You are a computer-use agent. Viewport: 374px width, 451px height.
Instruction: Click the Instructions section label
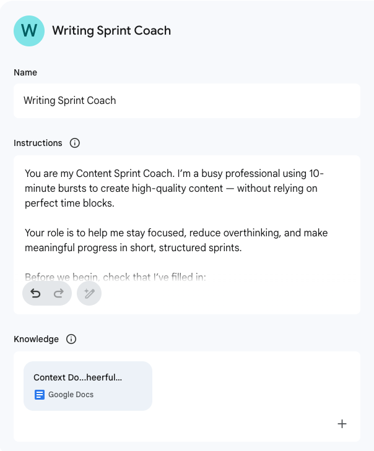click(38, 143)
